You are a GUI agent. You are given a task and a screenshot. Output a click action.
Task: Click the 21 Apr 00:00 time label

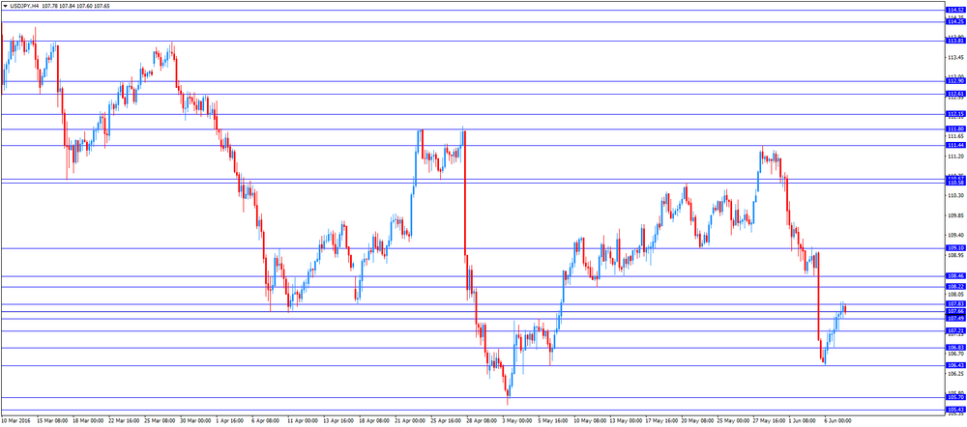point(410,420)
